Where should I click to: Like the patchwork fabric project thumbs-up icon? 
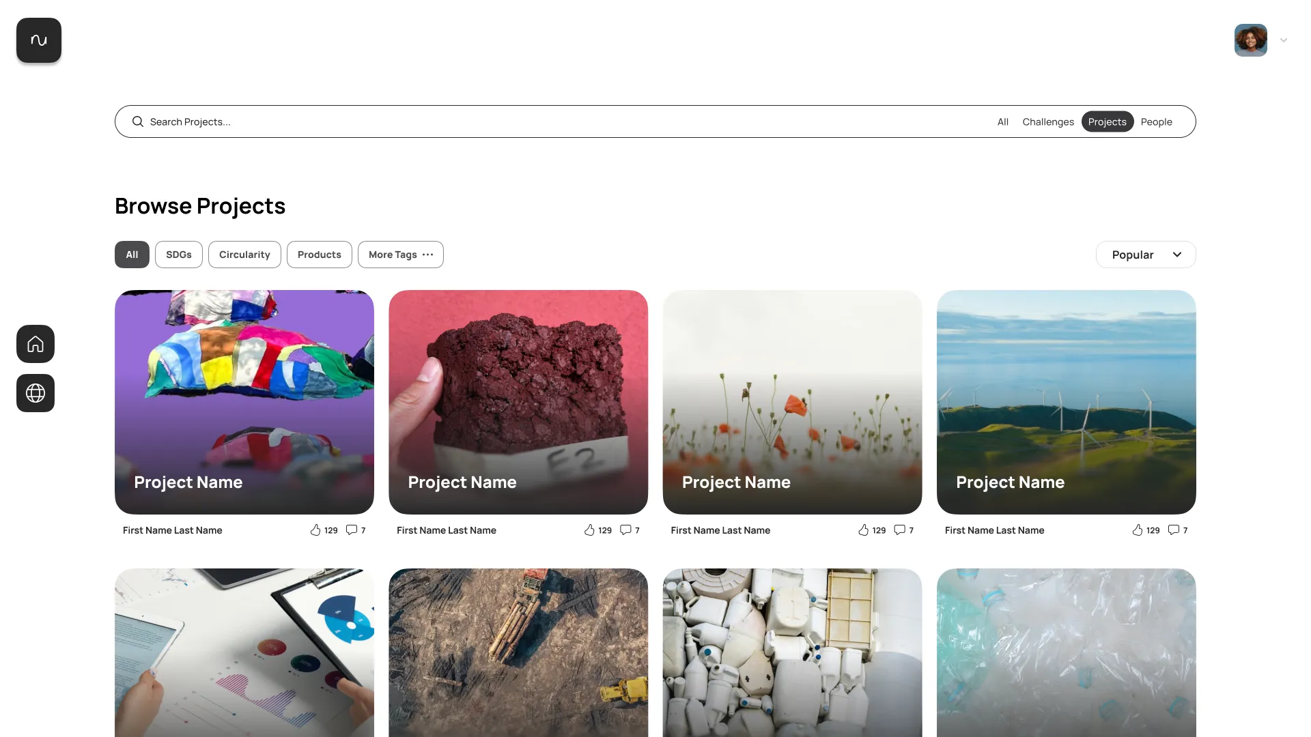(x=315, y=530)
